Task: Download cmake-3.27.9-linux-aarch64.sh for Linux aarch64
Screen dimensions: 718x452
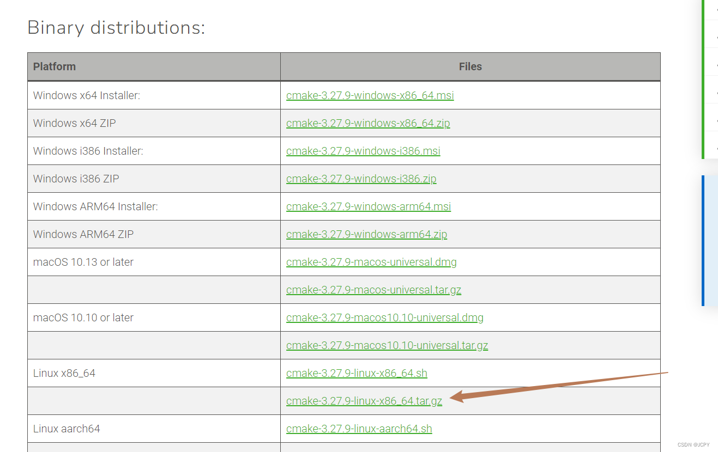Action: 359,429
